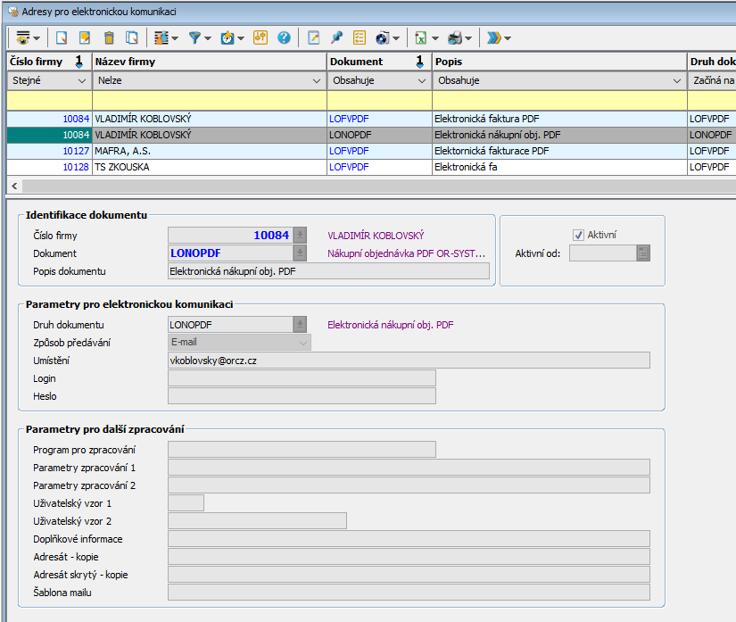Viewport: 736px width, 622px height.
Task: Click the checklist icon in toolbar
Action: [360, 37]
